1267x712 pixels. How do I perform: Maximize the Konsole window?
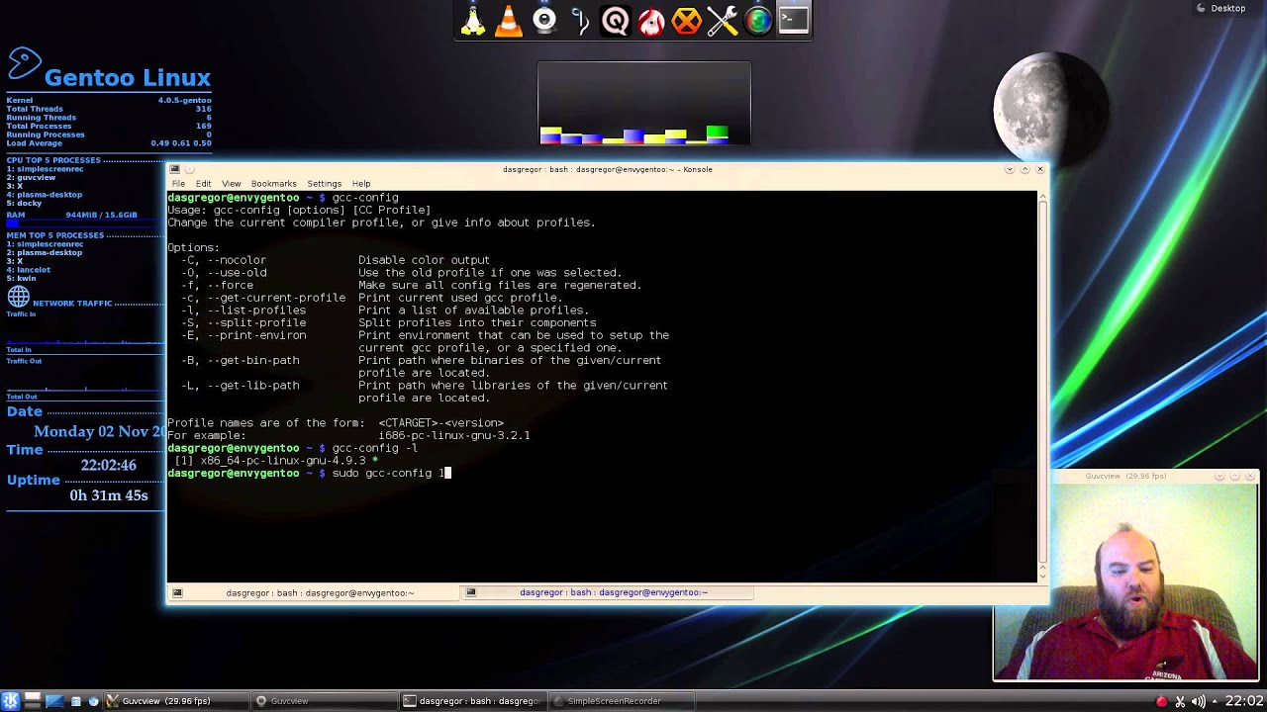tap(1024, 169)
